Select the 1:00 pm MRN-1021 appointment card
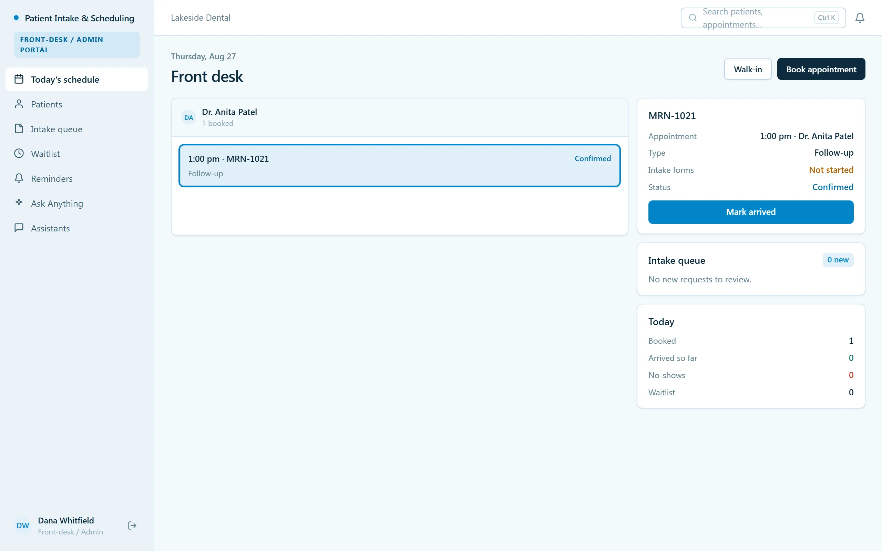Screen dimensions: 882x551 click(399, 166)
